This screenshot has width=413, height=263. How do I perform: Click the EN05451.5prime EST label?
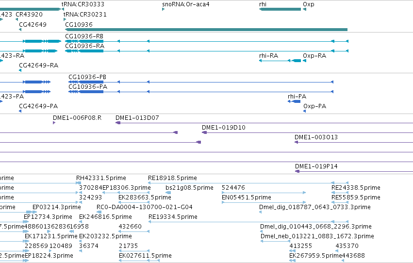247,197
